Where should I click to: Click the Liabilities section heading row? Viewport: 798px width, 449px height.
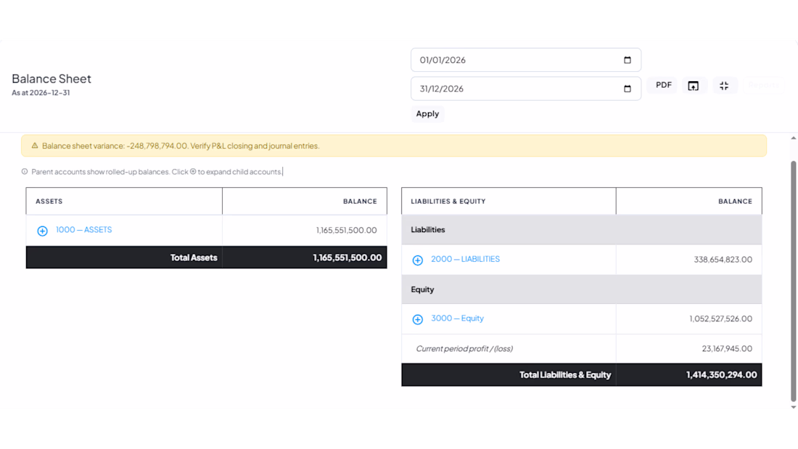(x=582, y=230)
